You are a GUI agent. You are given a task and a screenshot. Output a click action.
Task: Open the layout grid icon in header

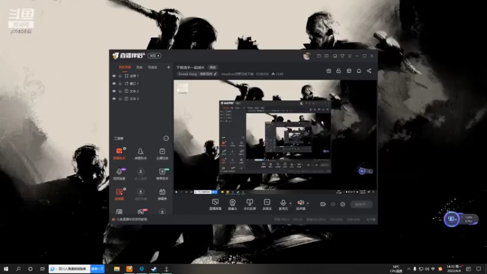pyautogui.click(x=349, y=71)
